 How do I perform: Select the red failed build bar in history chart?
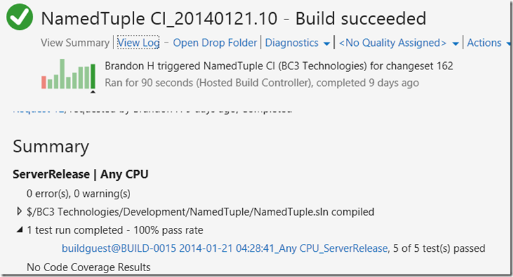44,82
